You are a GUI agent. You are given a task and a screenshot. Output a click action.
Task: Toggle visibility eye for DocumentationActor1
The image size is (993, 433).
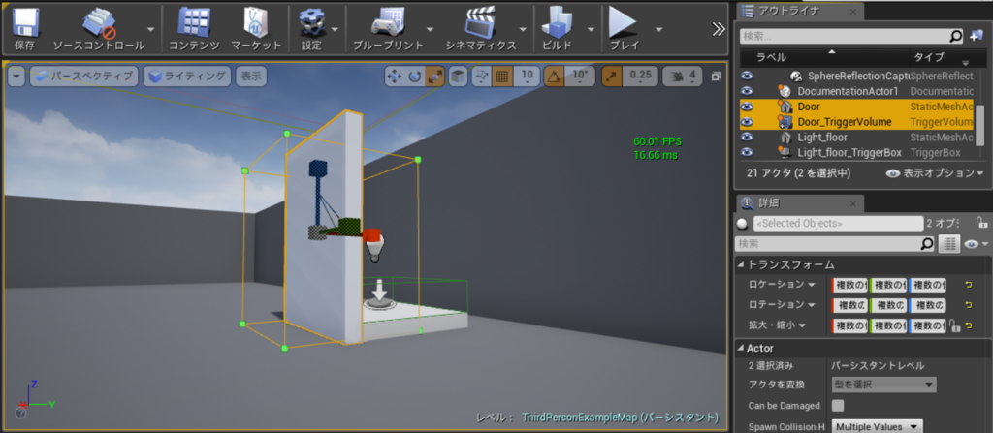748,91
